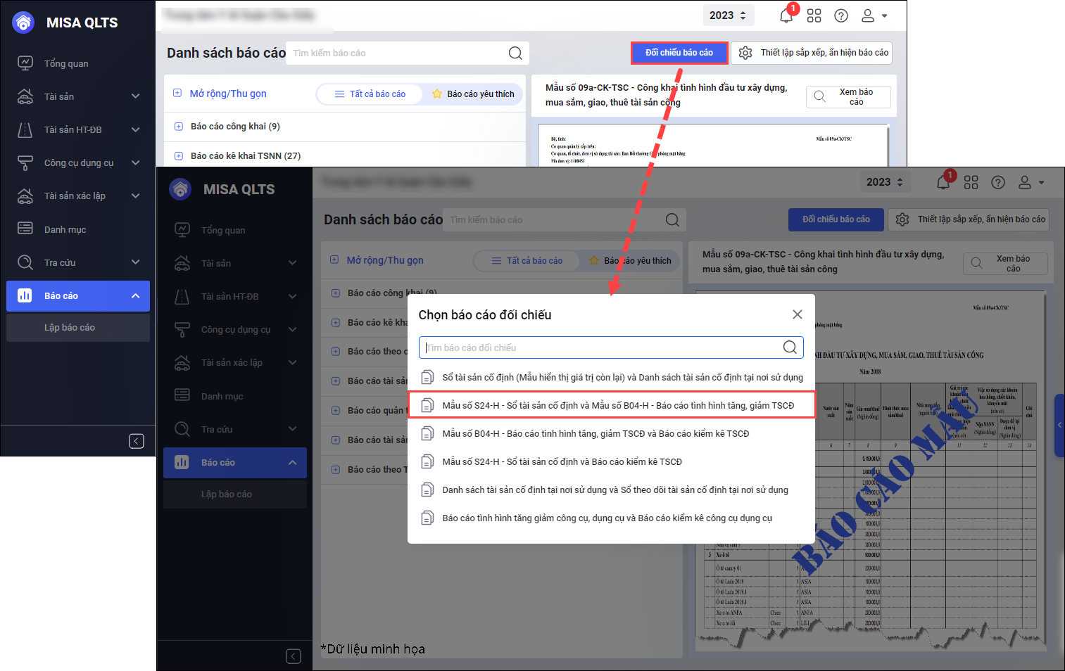Switch to Báo cáo yêu thích tab in background window

tap(473, 94)
